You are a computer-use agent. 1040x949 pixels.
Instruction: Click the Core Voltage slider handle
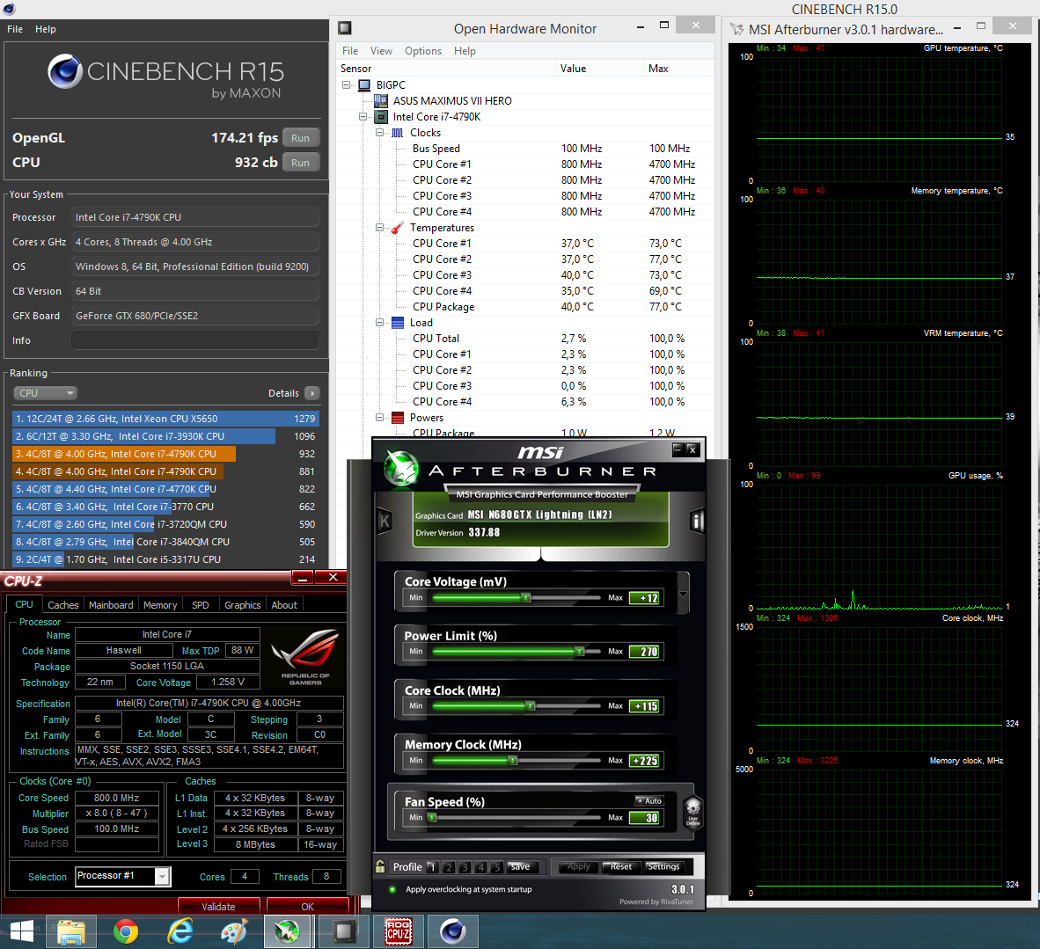[526, 597]
